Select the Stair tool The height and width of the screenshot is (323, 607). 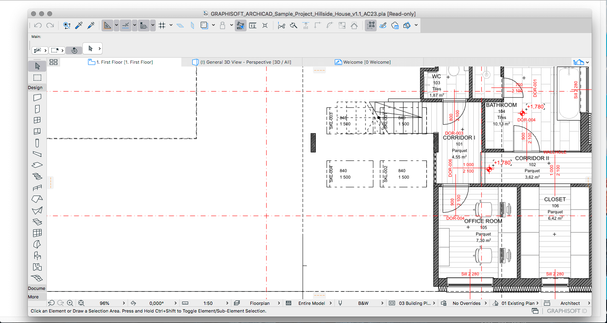[37, 177]
